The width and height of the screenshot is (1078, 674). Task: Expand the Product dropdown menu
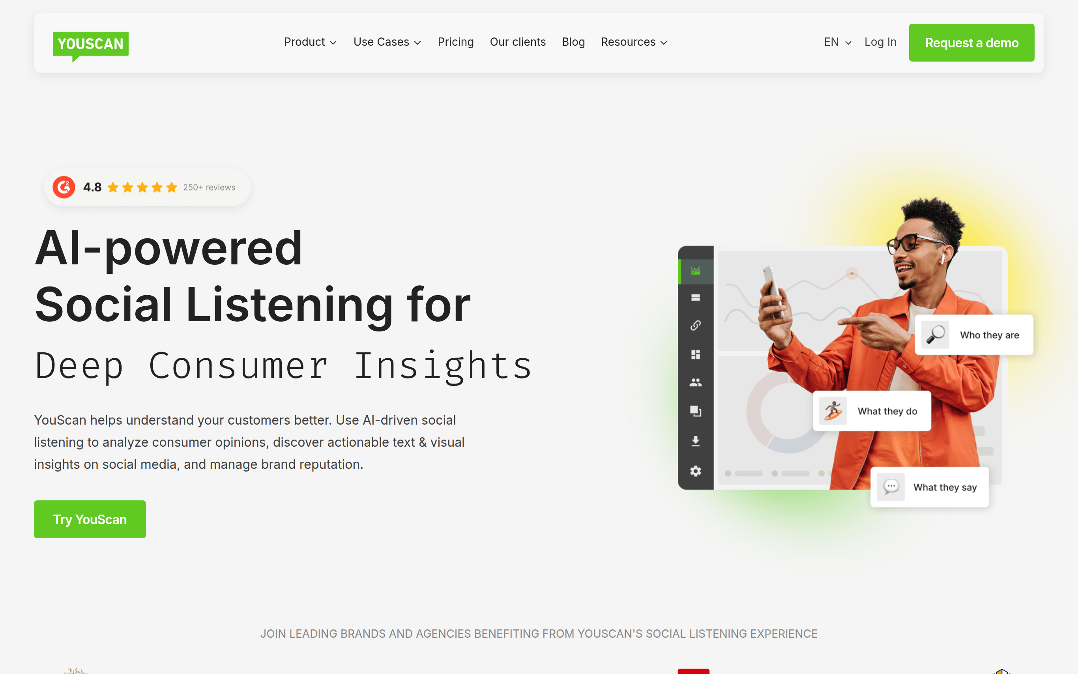pyautogui.click(x=310, y=42)
